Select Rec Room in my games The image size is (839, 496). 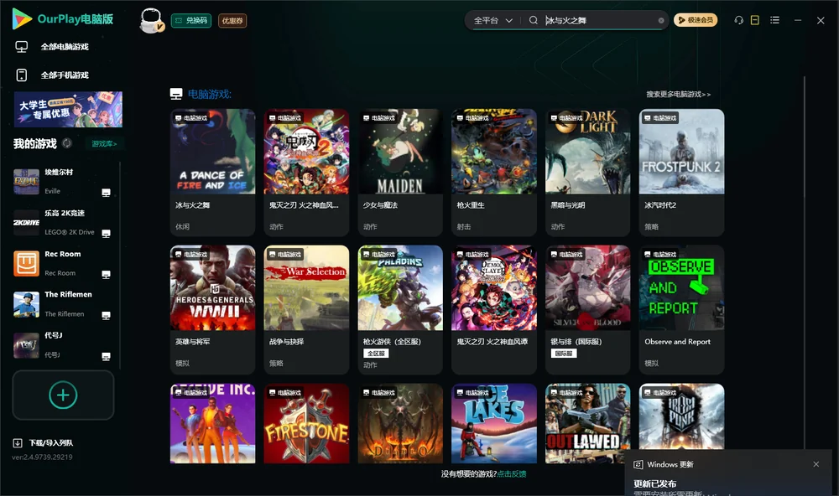63,263
